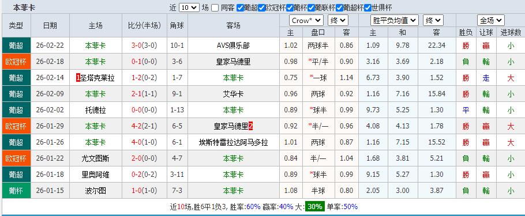Click the 类型 column header
The height and width of the screenshot is (216, 525).
(16, 26)
